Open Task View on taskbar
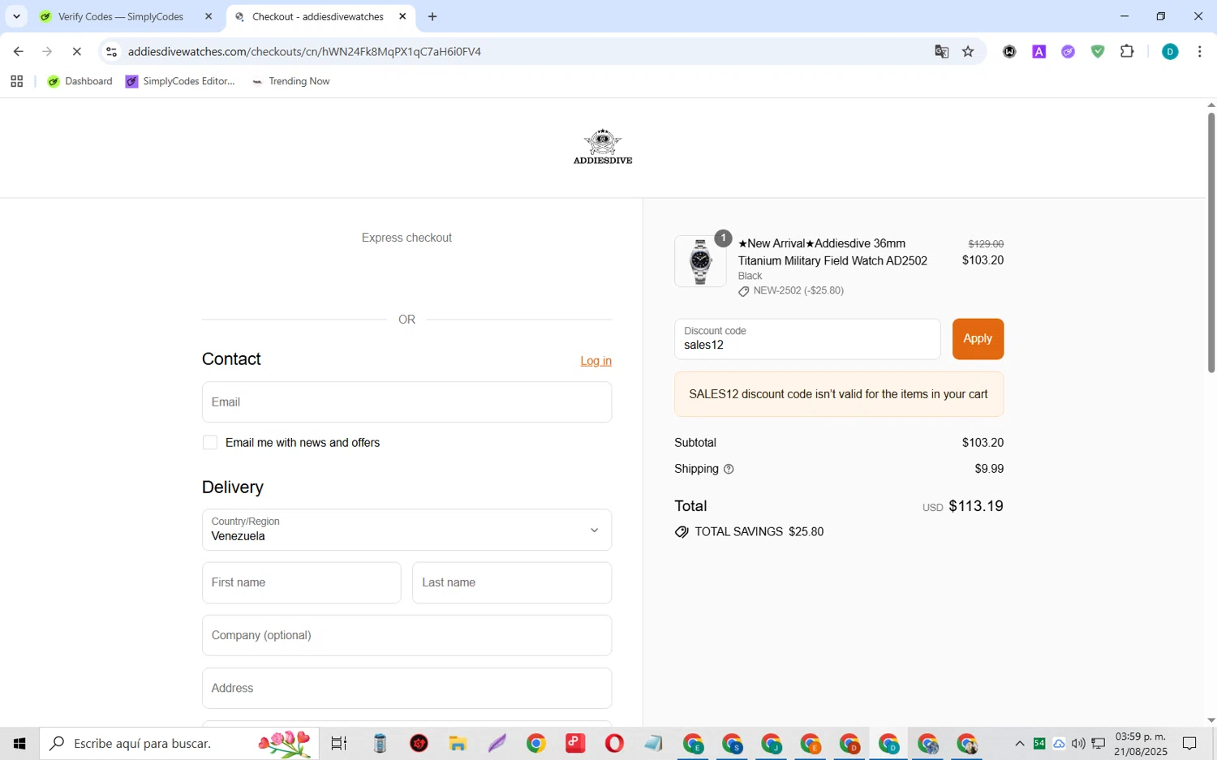The height and width of the screenshot is (760, 1217). (x=339, y=743)
